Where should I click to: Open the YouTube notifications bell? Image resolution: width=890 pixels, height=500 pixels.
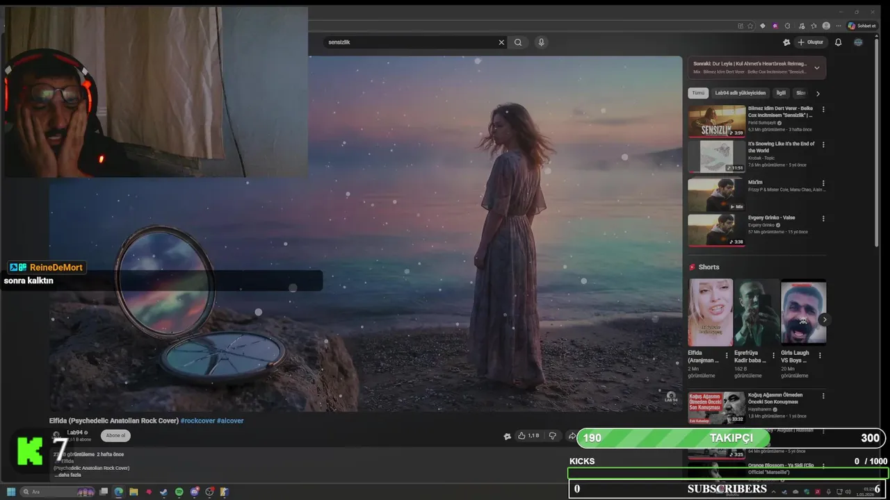[838, 42]
